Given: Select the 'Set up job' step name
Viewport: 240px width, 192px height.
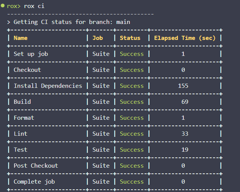Looking at the screenshot, I should tap(31, 54).
